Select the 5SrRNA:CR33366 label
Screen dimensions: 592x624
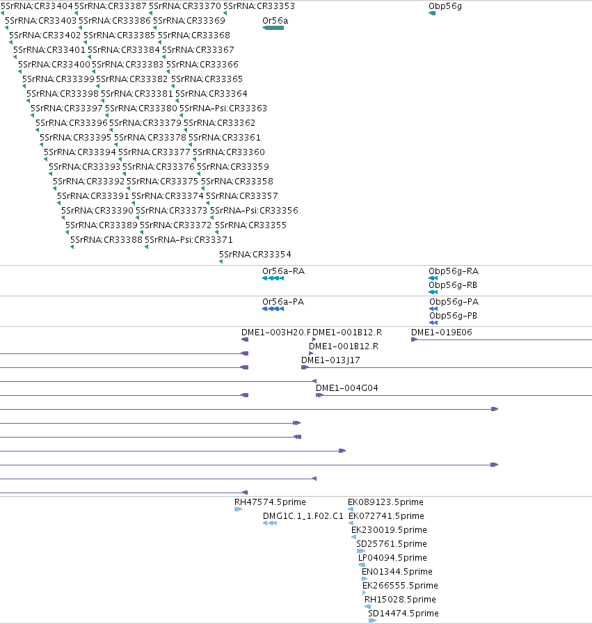click(202, 65)
